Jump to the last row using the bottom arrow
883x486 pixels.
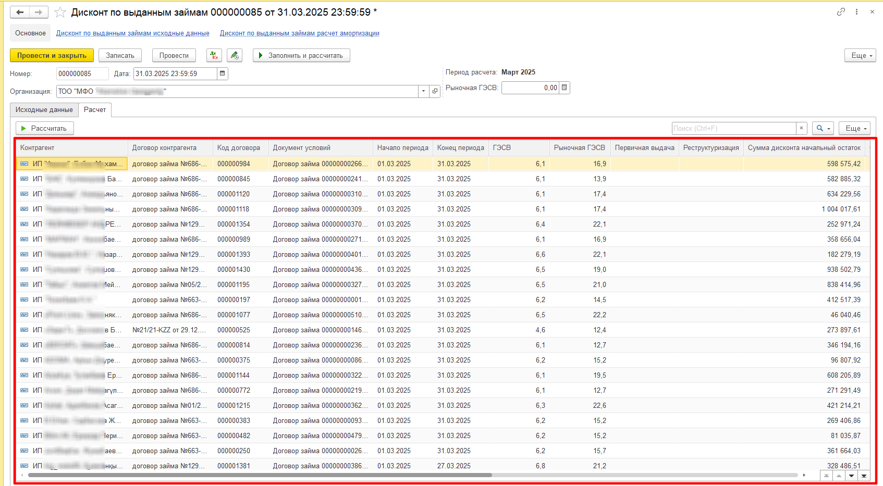864,476
